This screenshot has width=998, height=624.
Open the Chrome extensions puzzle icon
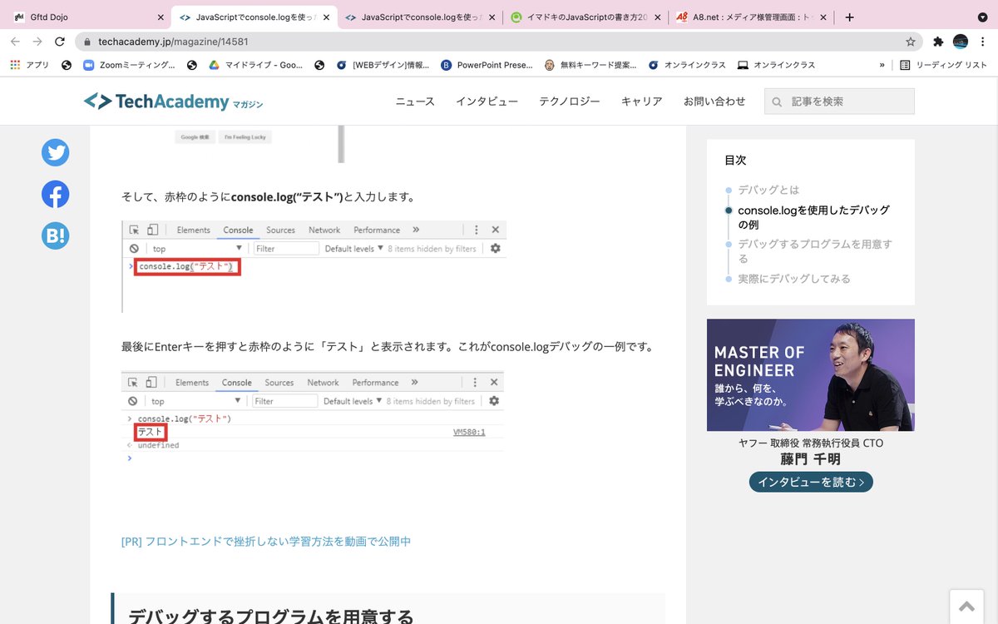[x=939, y=42]
